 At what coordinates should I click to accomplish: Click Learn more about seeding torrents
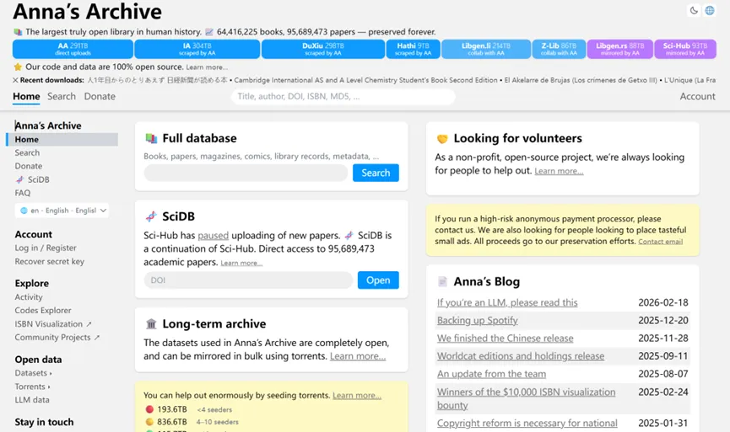357,395
